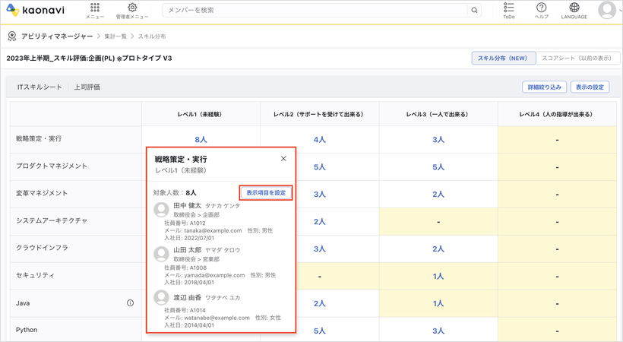The width and height of the screenshot is (623, 342).
Task: Open the user profile avatar
Action: tap(607, 10)
